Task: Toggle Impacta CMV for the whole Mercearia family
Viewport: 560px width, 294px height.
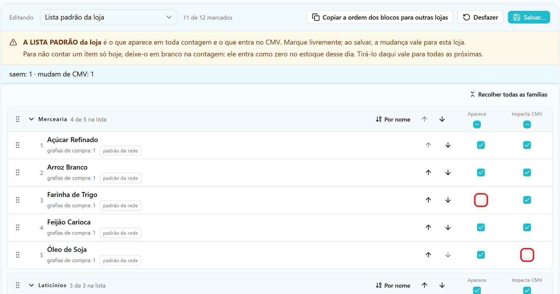Action: [527, 125]
